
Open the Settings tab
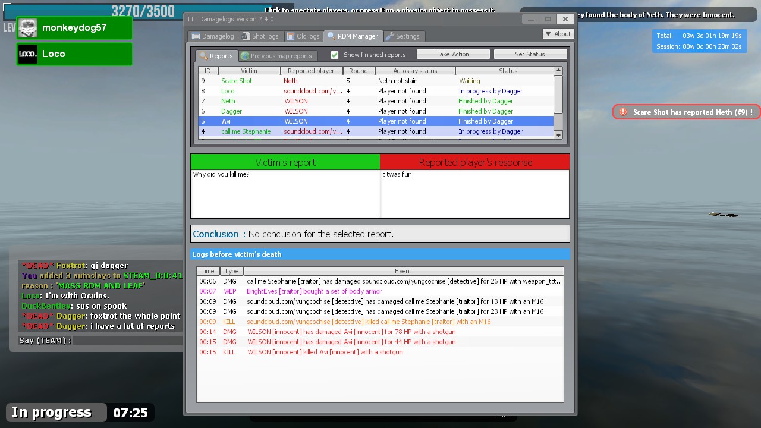(x=402, y=36)
